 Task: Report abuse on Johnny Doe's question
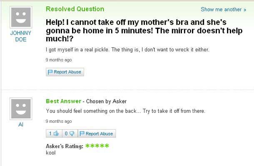(x=65, y=72)
